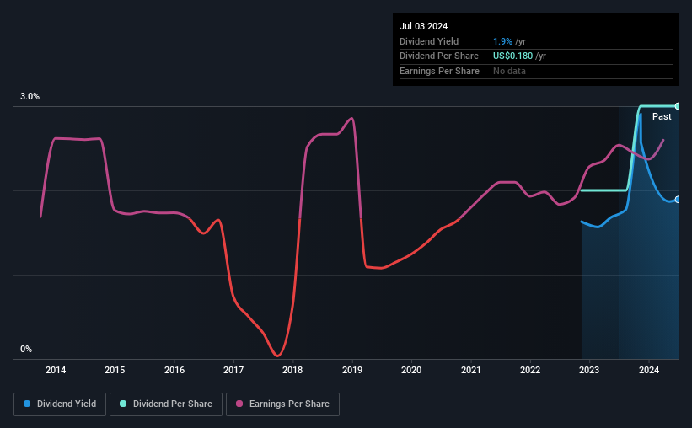Viewport: 692px width, 428px height.
Task: Click the pink Earnings Per Share legend dot
Action: [x=239, y=404]
